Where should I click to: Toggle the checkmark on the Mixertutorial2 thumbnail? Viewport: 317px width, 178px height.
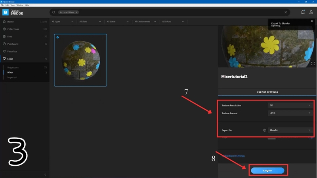57,37
